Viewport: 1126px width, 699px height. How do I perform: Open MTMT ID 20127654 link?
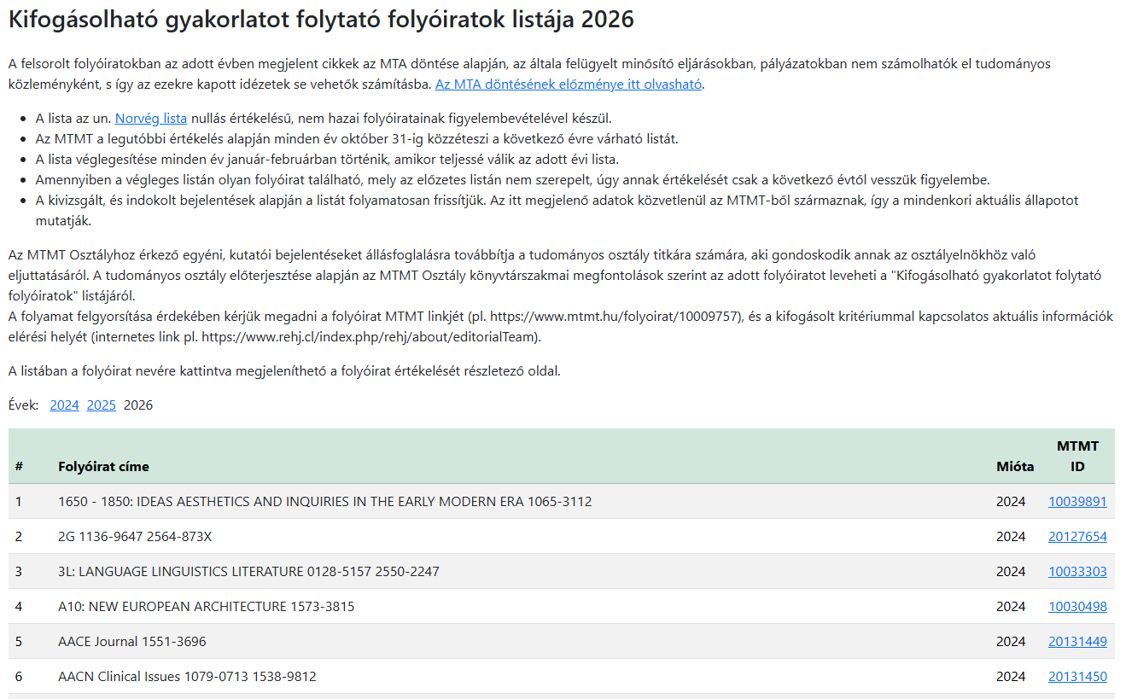[1077, 536]
